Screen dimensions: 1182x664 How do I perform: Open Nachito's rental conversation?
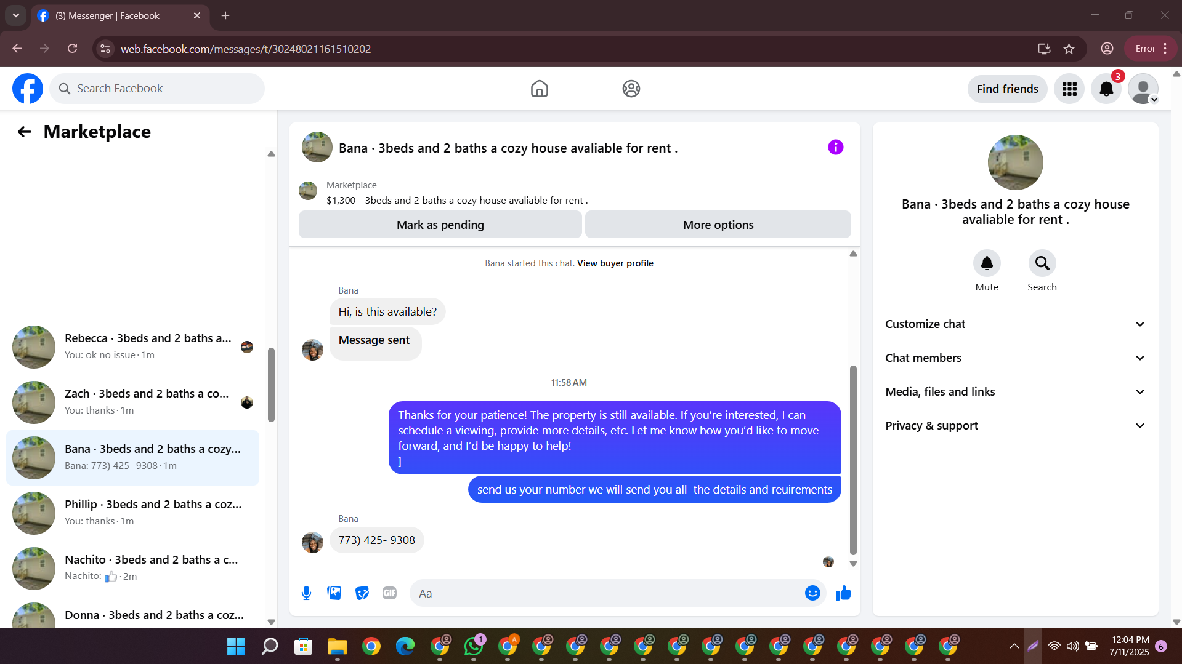132,569
